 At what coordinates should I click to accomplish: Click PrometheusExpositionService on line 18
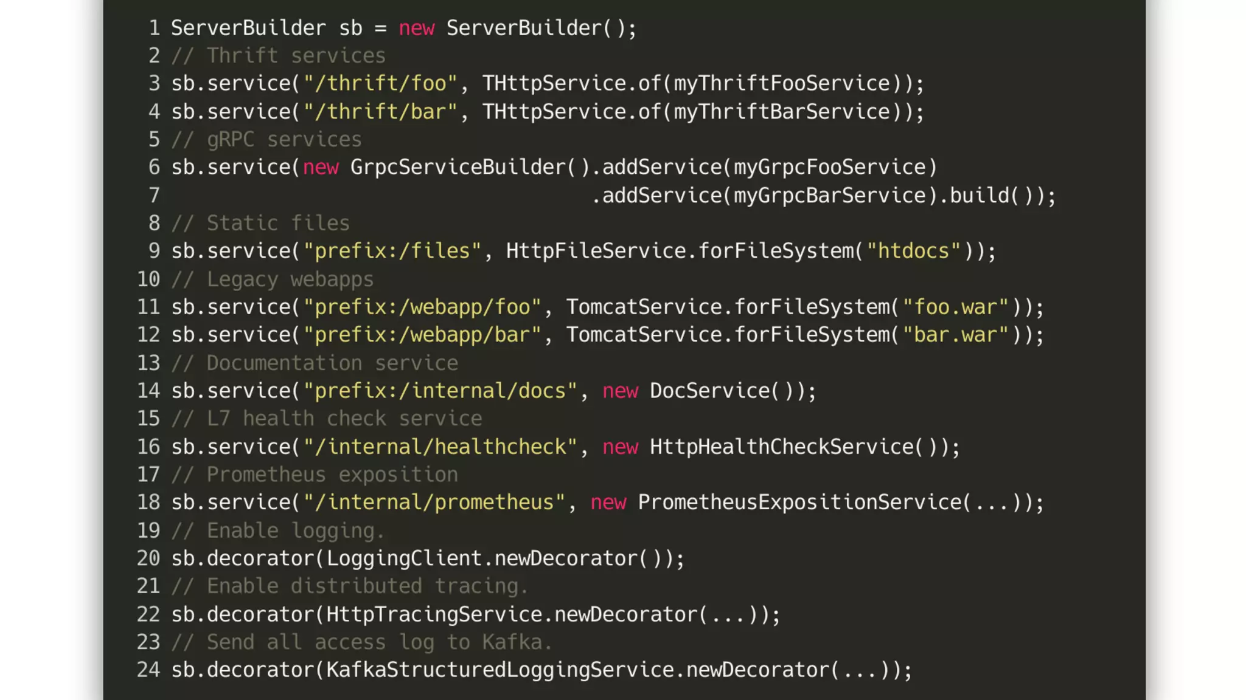(x=799, y=503)
